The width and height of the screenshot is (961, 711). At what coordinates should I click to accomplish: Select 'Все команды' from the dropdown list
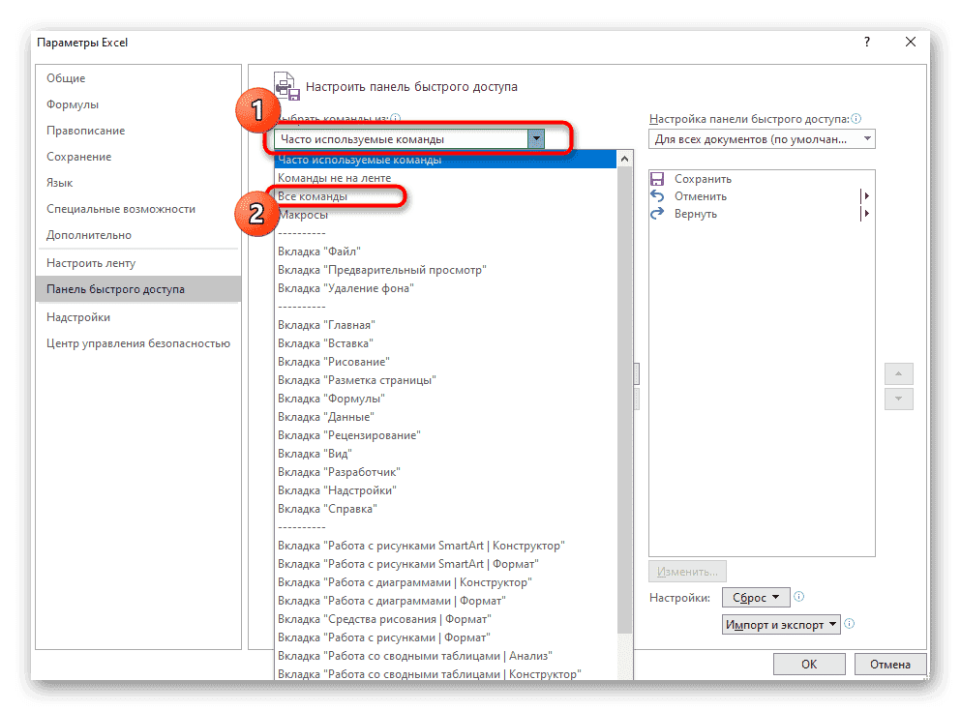coord(313,196)
